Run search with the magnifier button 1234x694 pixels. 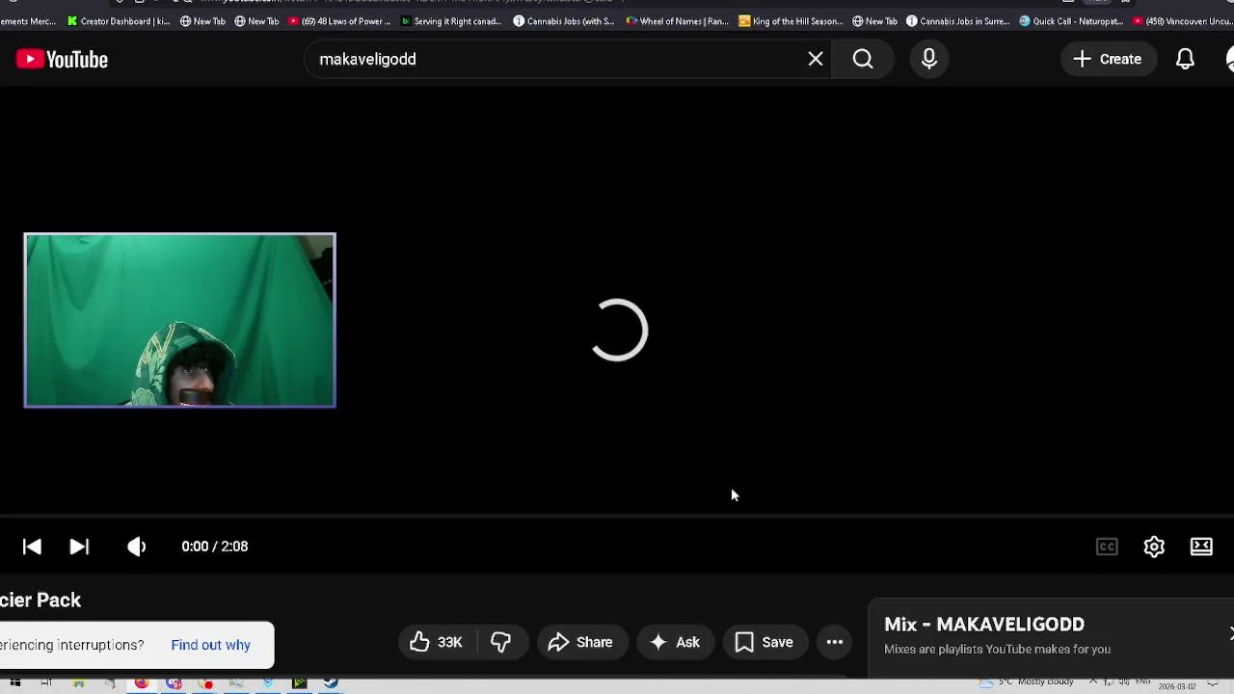click(863, 60)
